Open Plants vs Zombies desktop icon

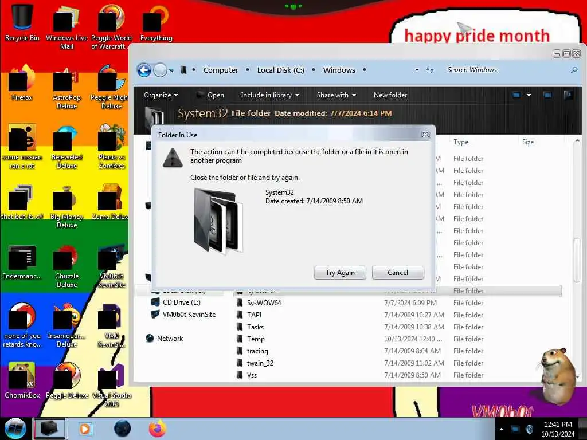[x=111, y=147]
